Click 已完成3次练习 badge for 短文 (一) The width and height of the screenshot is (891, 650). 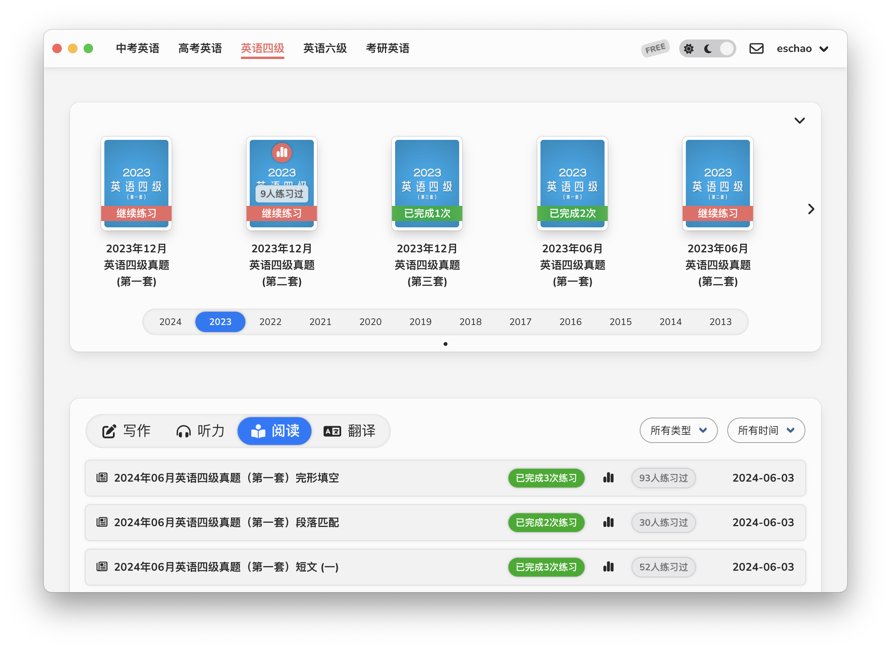546,567
